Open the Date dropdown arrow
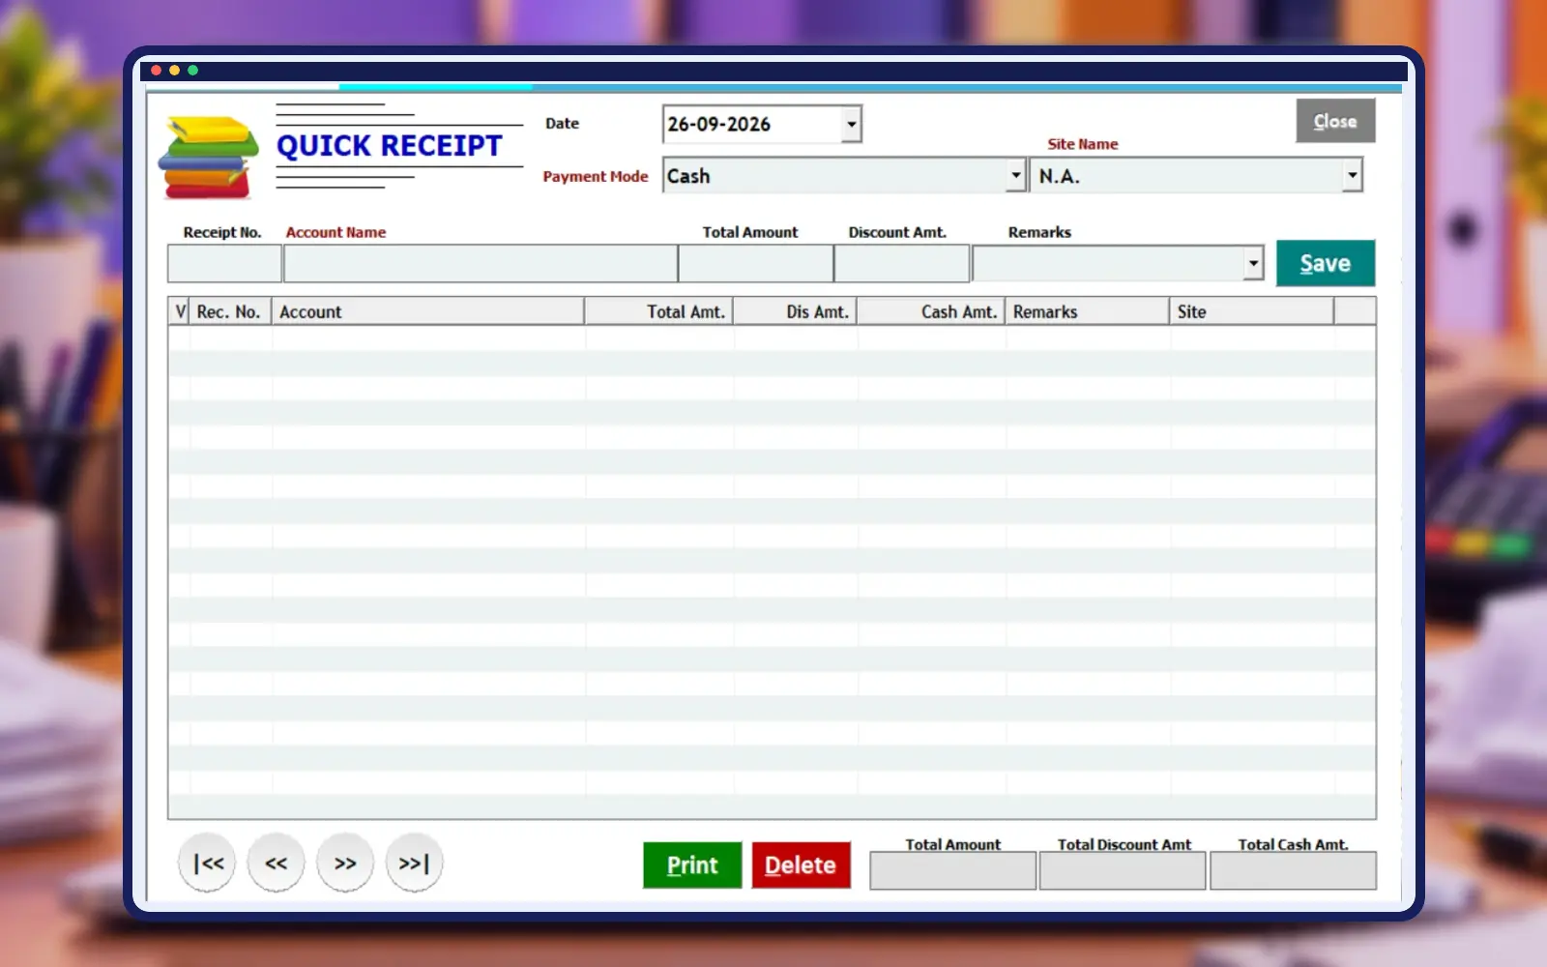 click(851, 125)
